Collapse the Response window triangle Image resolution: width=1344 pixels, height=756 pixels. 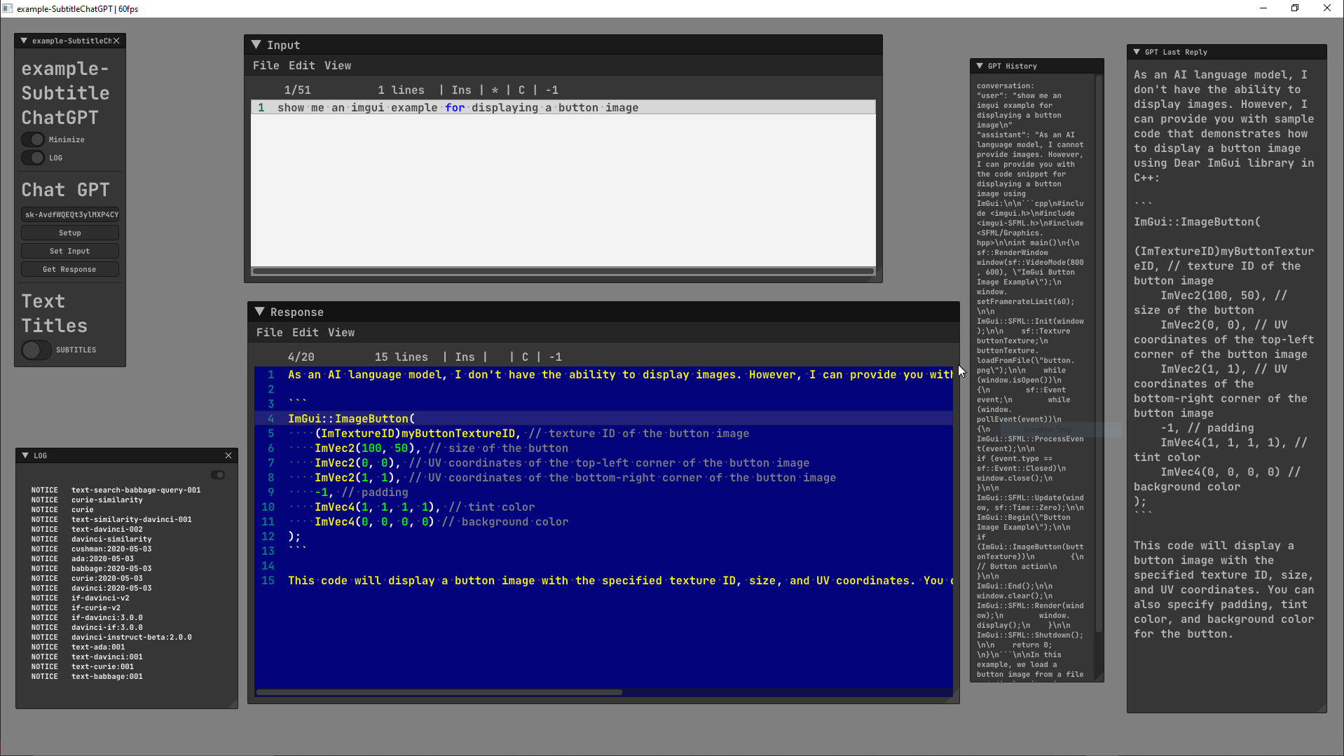[260, 312]
